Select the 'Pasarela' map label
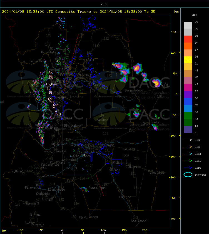This screenshot has width=209, height=234. [x=38, y=224]
